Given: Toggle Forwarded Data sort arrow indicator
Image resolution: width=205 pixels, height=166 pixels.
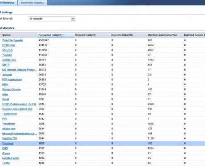Looking at the screenshot, I should point(64,35).
